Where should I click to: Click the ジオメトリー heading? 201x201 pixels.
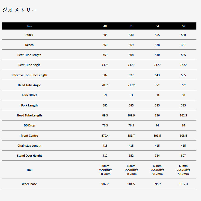[19, 10]
